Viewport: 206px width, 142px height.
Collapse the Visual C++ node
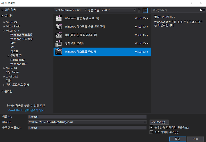click(4, 31)
